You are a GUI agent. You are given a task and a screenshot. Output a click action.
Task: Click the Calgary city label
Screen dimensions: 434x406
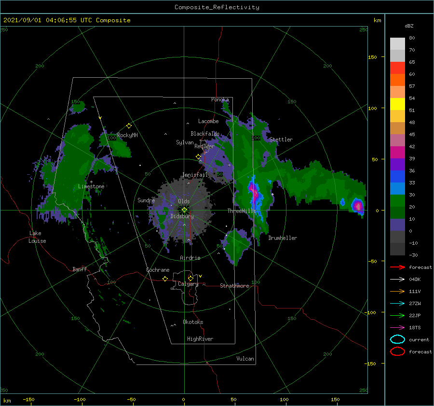tap(188, 284)
